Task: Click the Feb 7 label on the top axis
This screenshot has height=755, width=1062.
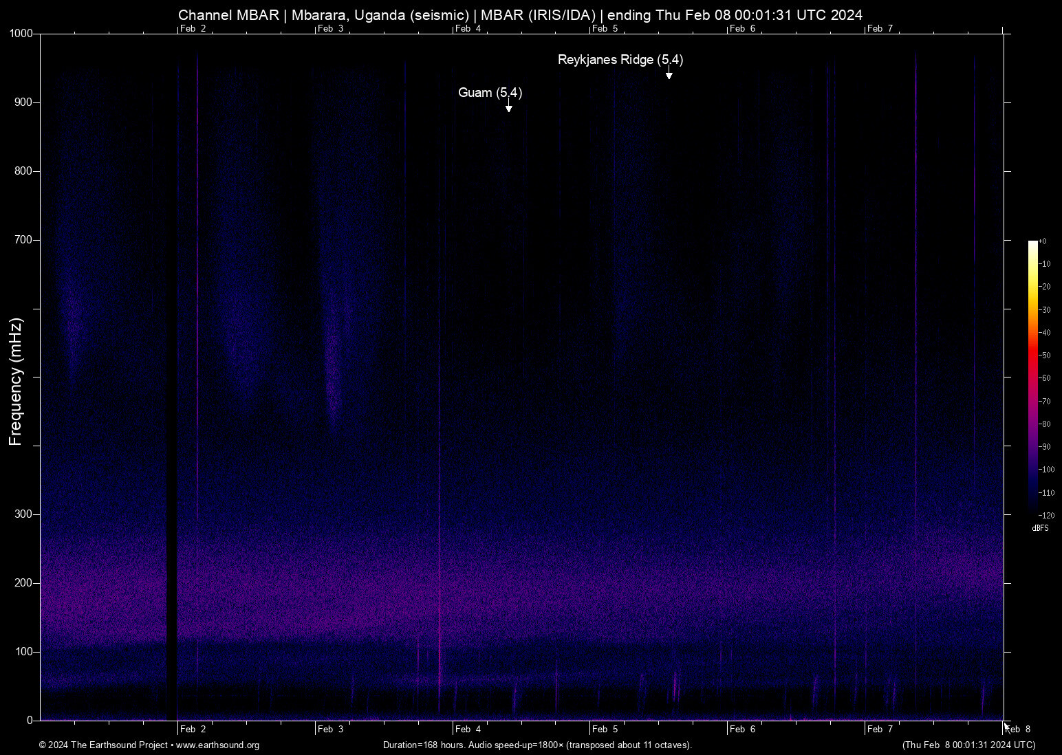Action: pyautogui.click(x=880, y=29)
